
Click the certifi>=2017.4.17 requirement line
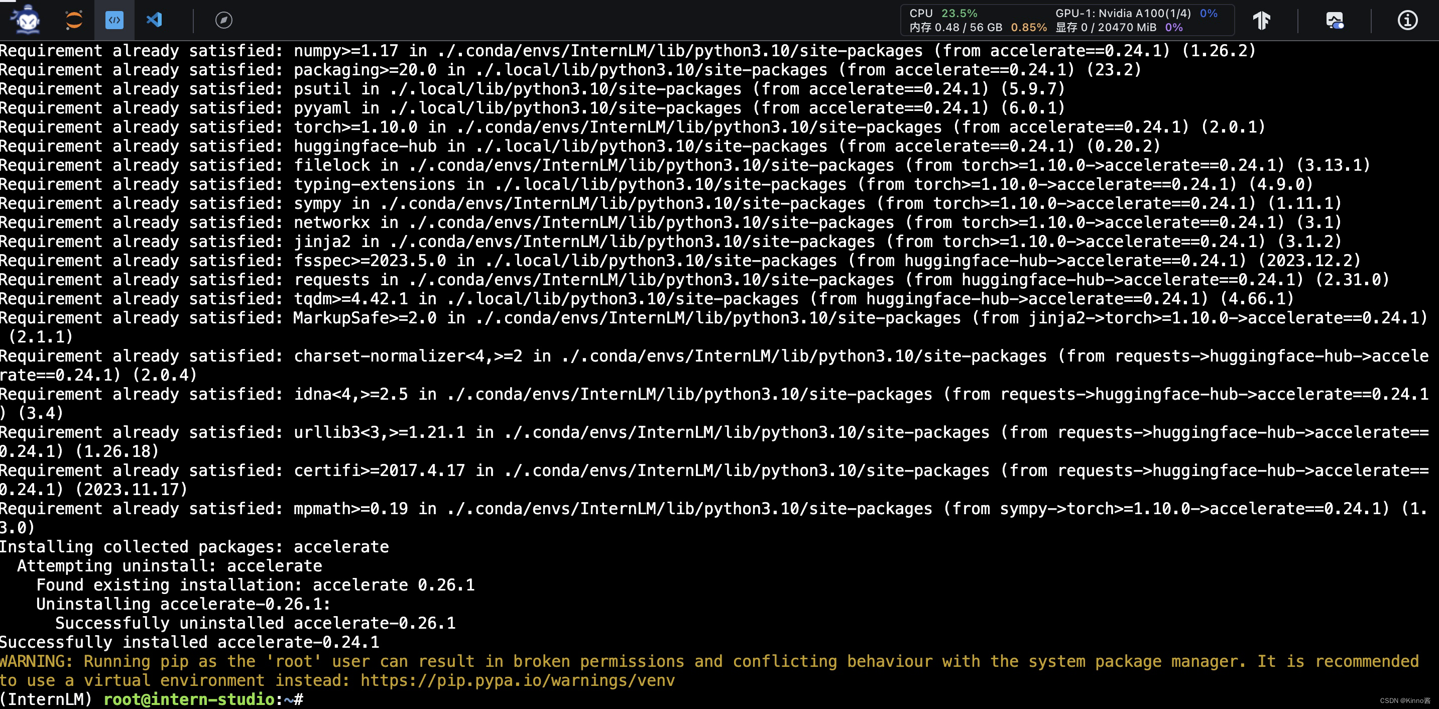click(x=714, y=480)
